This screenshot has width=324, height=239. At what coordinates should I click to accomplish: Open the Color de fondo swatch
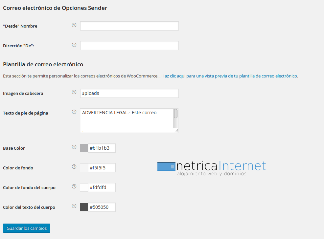click(84, 168)
